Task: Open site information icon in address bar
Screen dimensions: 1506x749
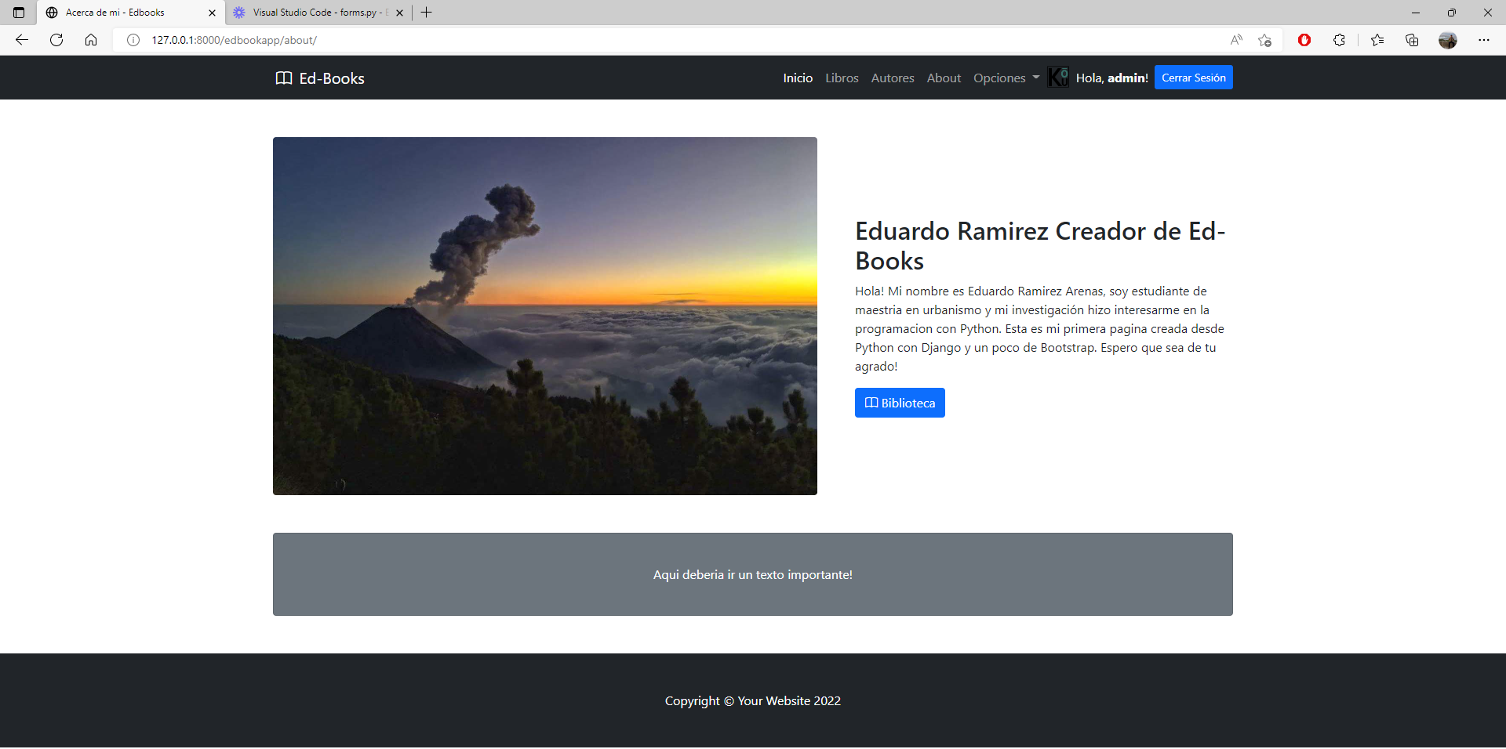Action: pos(133,40)
